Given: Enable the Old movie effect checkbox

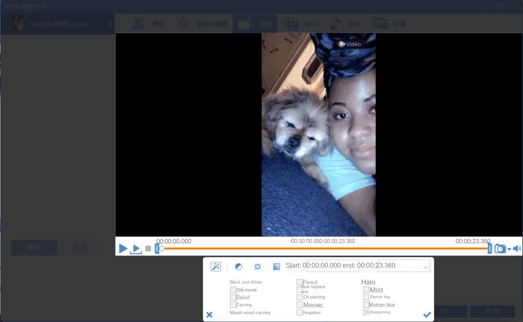Looking at the screenshot, I should coord(233,290).
